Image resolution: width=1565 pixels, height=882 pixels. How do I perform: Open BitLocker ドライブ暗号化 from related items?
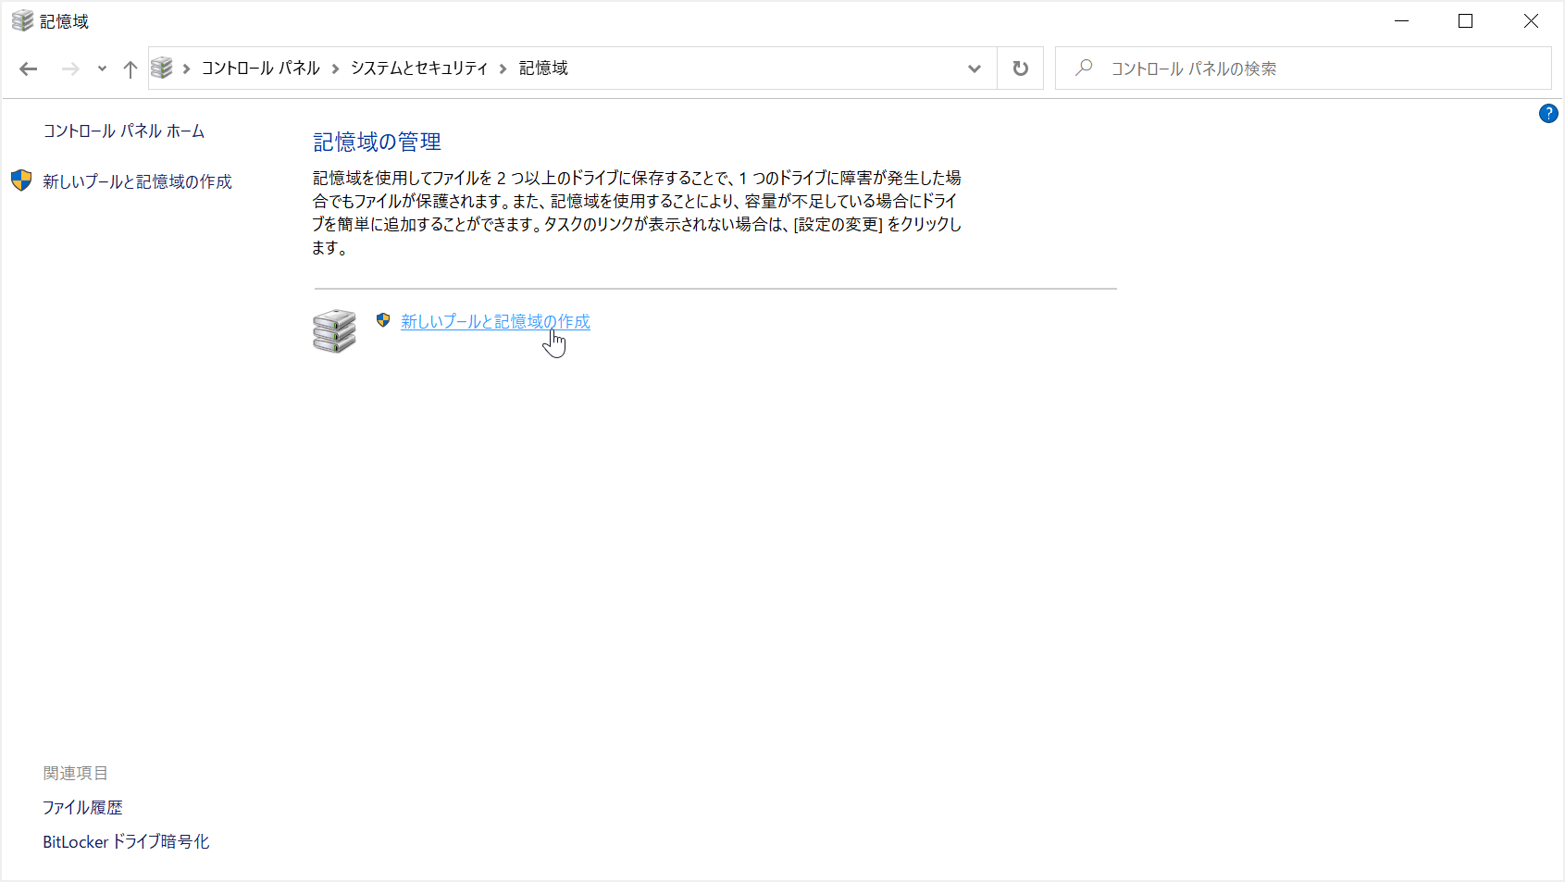coord(126,841)
